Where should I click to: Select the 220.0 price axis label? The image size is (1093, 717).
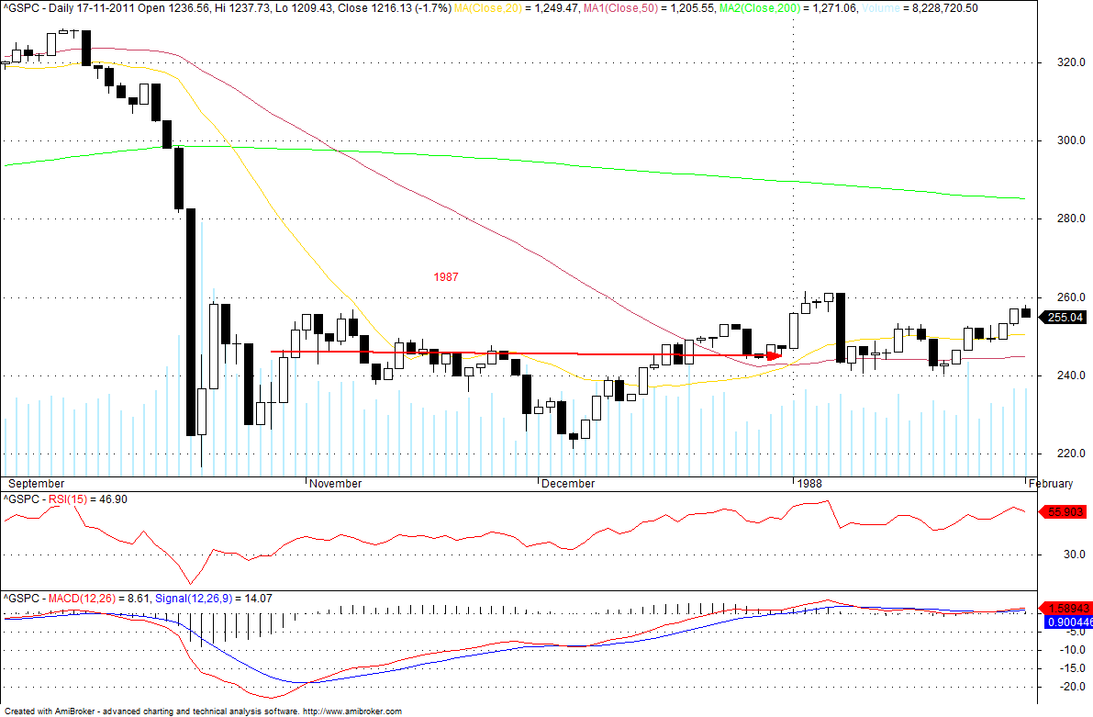1071,454
